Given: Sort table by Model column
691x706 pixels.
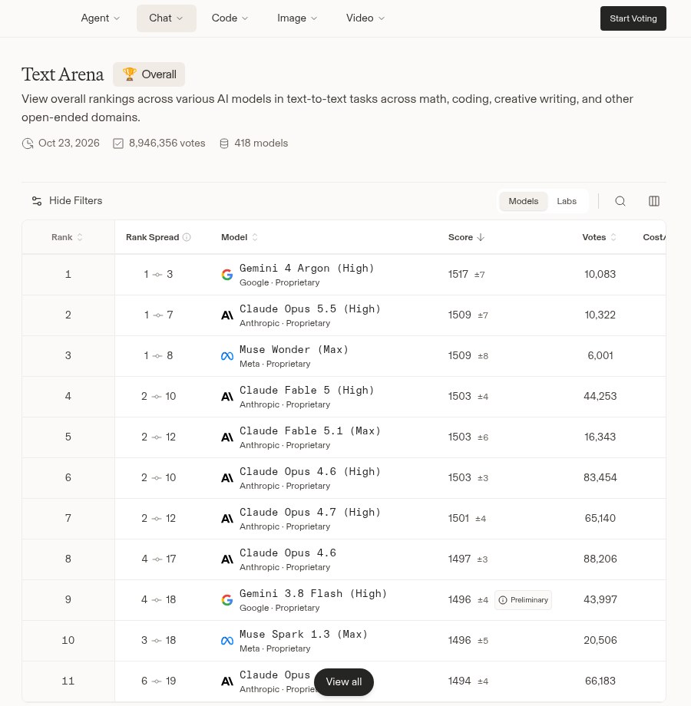Looking at the screenshot, I should tap(240, 237).
